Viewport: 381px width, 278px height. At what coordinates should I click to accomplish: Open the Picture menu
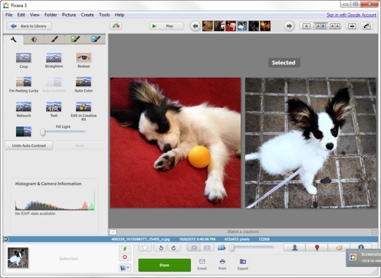(x=69, y=15)
